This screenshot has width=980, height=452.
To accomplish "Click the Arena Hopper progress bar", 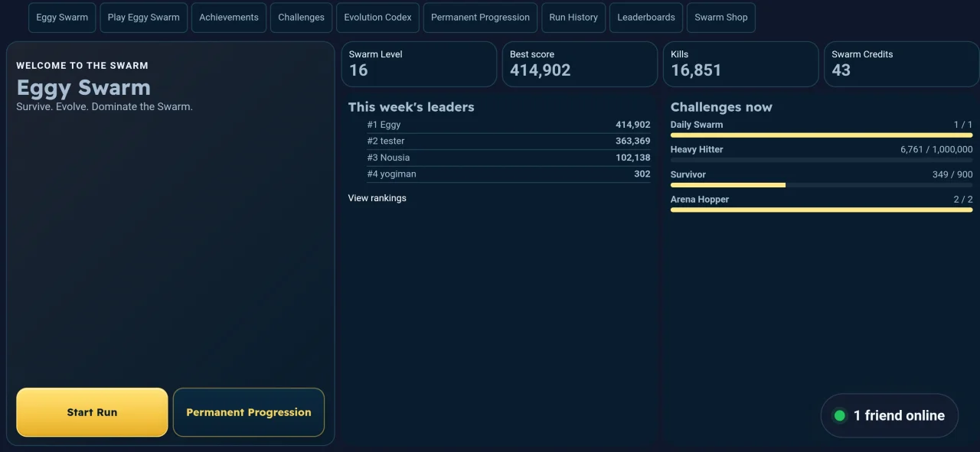I will click(x=822, y=210).
